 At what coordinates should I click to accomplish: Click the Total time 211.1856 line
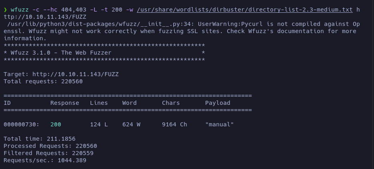click(x=39, y=139)
